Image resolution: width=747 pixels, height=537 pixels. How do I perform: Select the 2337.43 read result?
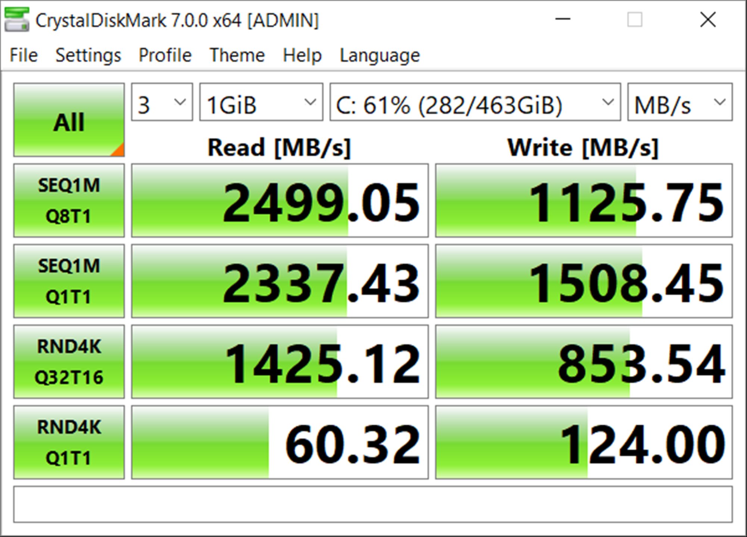click(280, 281)
